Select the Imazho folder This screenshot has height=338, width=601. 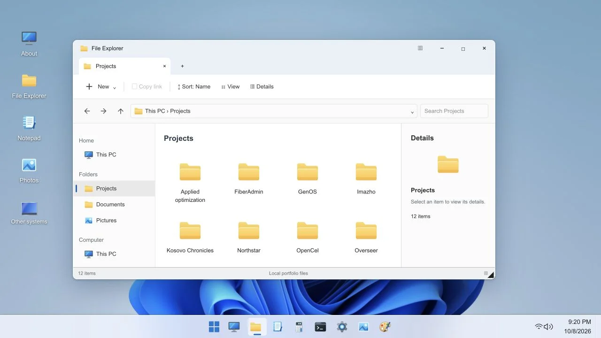coord(366,178)
